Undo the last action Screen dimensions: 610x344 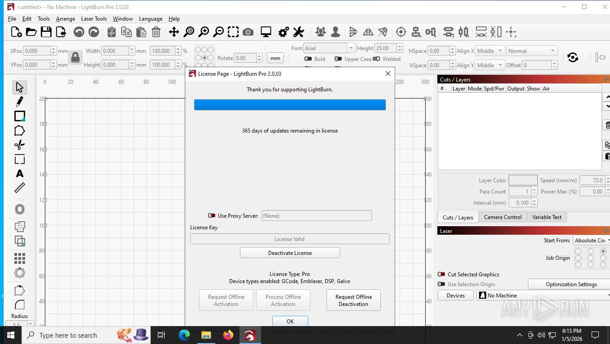coord(79,32)
